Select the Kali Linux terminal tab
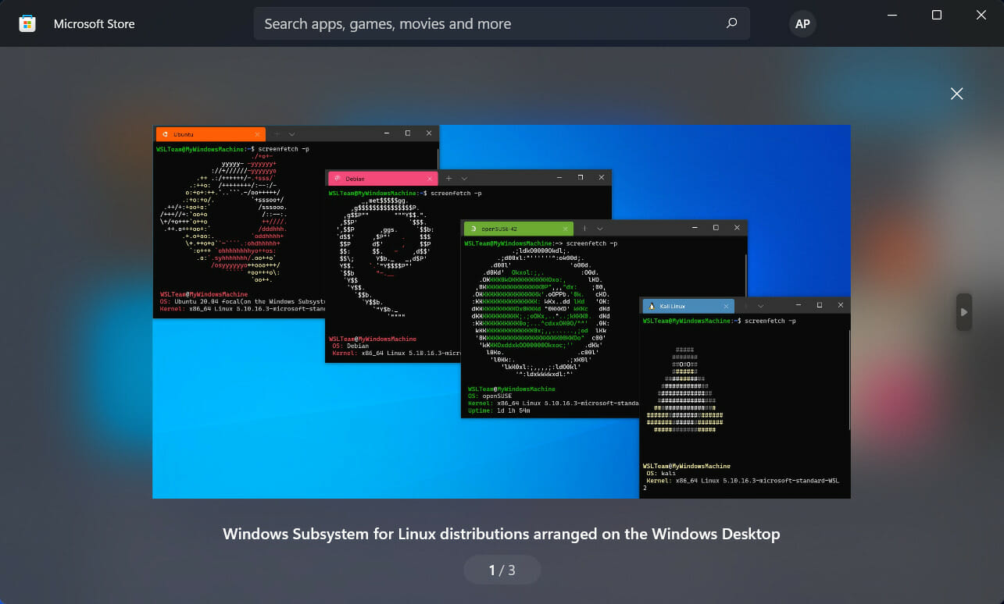 (688, 306)
